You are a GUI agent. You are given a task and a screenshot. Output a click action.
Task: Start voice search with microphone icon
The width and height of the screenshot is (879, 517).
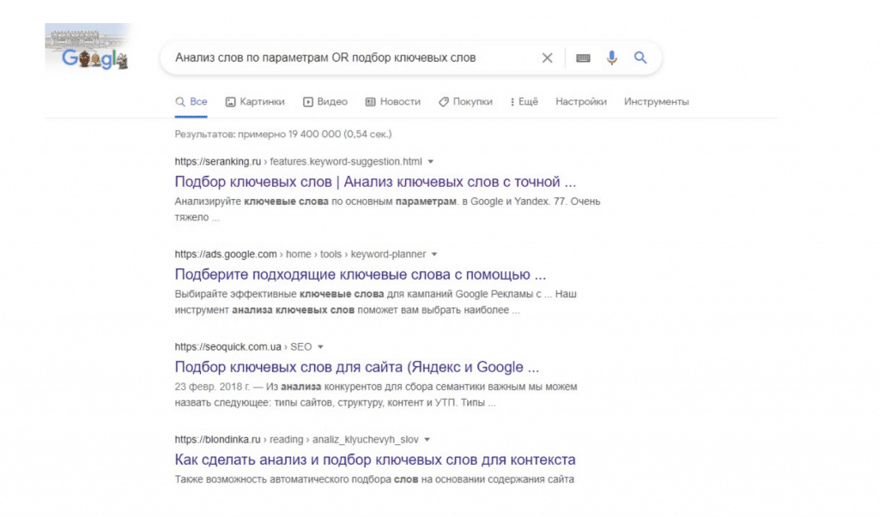(611, 58)
